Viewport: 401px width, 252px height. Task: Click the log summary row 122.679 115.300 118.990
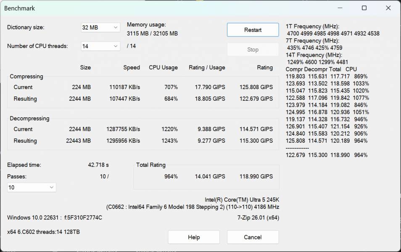[327, 155]
